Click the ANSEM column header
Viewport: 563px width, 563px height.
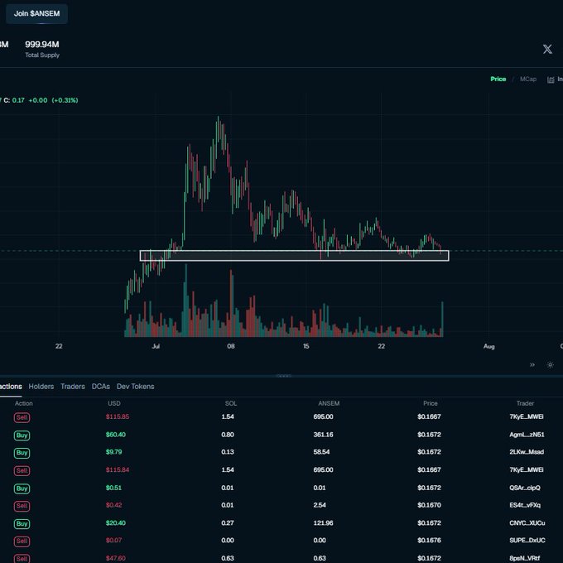click(x=329, y=403)
